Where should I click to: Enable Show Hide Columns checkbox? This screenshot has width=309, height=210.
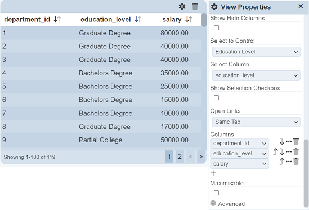[216, 28]
